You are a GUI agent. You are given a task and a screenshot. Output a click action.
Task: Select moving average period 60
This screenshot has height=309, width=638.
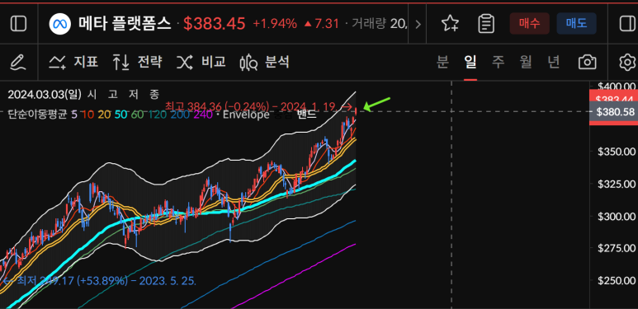click(138, 115)
